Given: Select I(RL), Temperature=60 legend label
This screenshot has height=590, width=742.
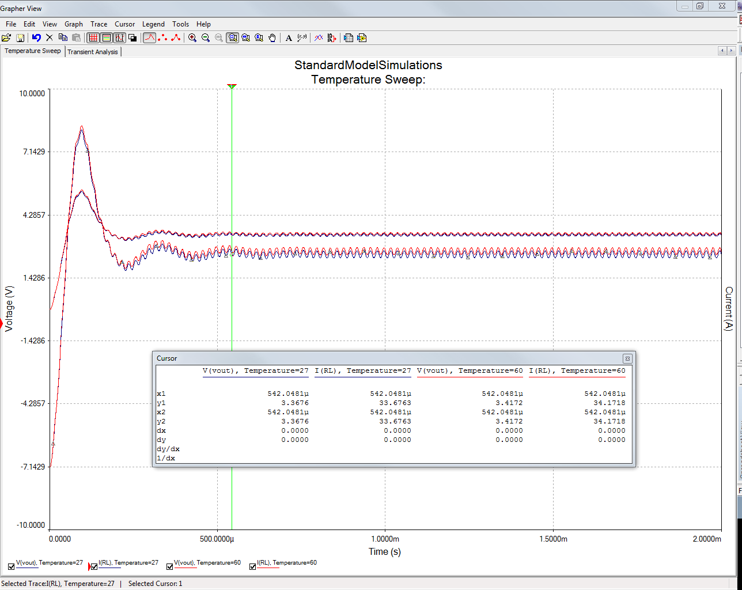Looking at the screenshot, I should [x=287, y=562].
